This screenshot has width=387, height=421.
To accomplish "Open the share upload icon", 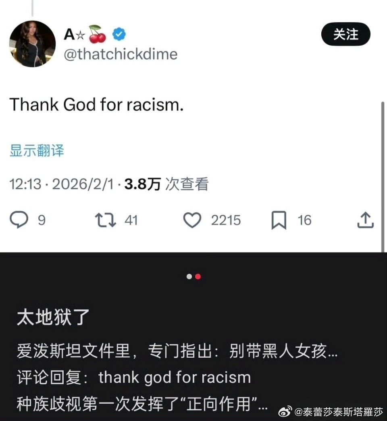I will tap(366, 220).
